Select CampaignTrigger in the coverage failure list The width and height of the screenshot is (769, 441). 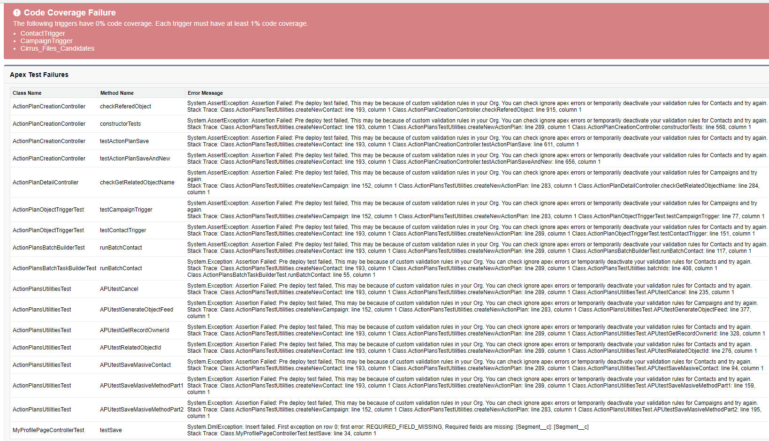[x=46, y=41]
